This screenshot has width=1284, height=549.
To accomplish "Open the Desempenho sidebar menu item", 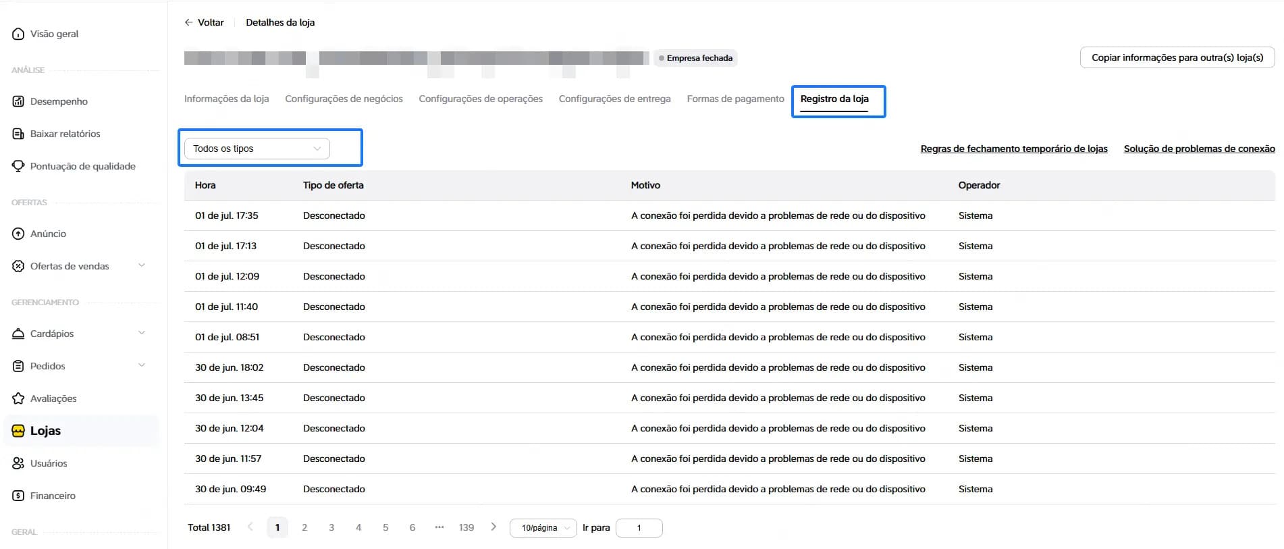I will pos(81,101).
